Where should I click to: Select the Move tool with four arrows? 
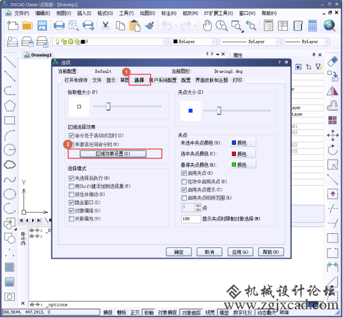pos(332,135)
